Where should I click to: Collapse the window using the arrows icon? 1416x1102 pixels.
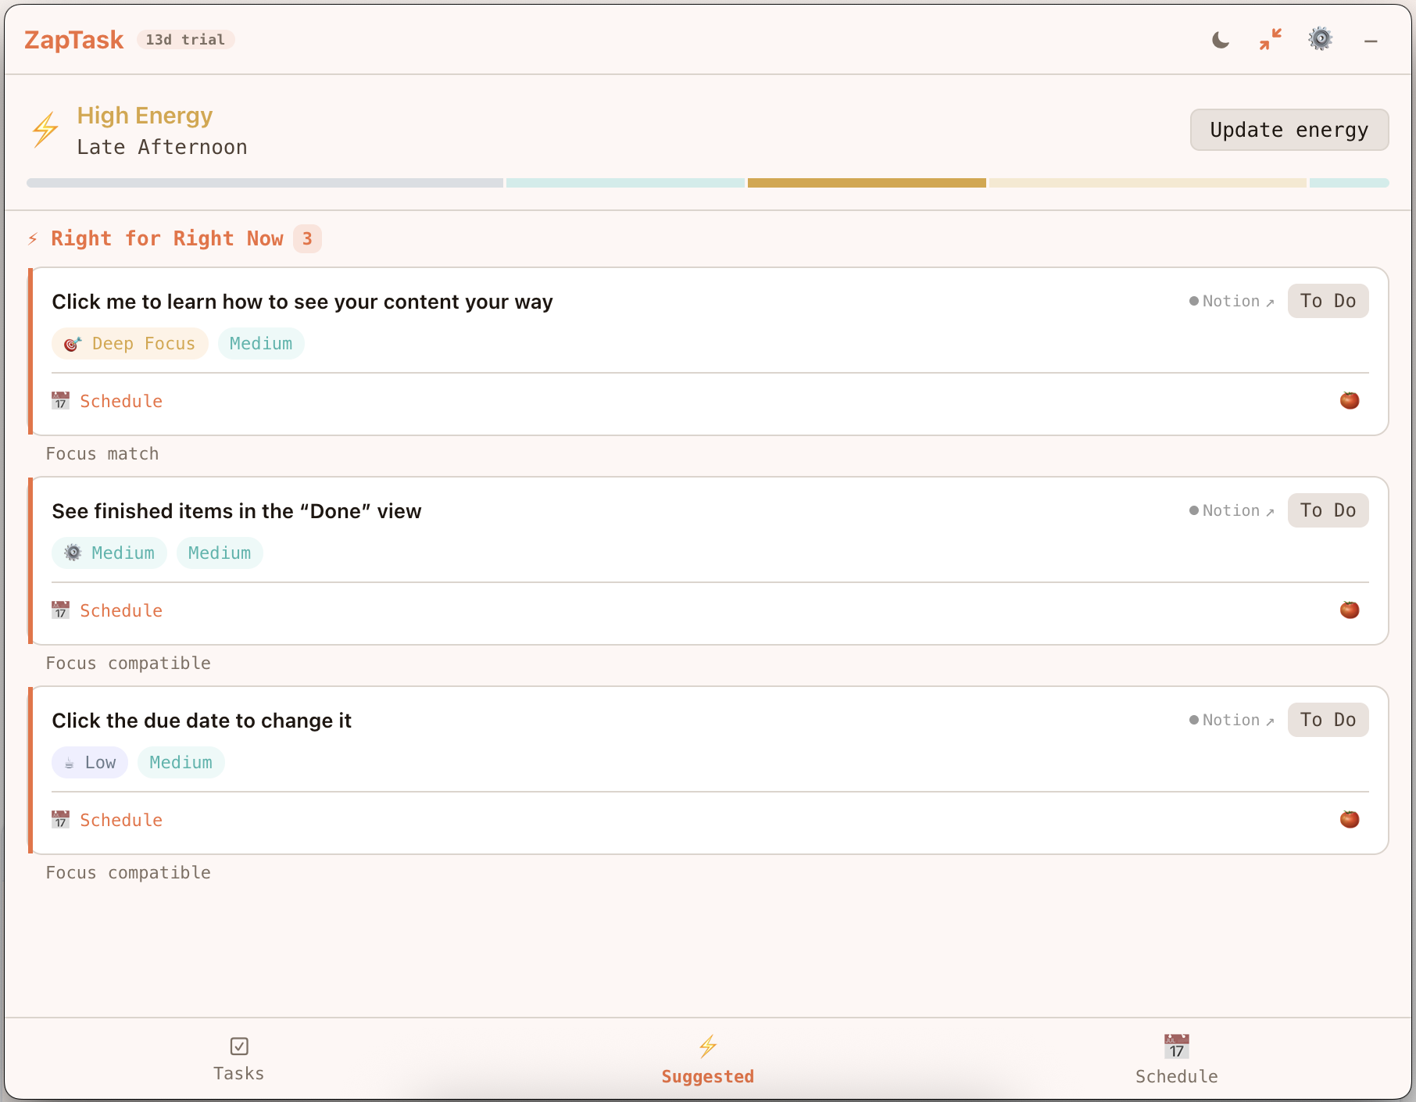pyautogui.click(x=1270, y=40)
